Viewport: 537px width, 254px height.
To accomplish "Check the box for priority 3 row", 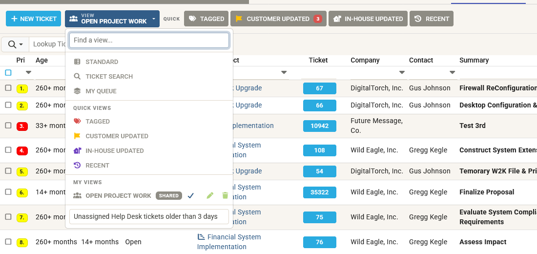I will pyautogui.click(x=8, y=126).
